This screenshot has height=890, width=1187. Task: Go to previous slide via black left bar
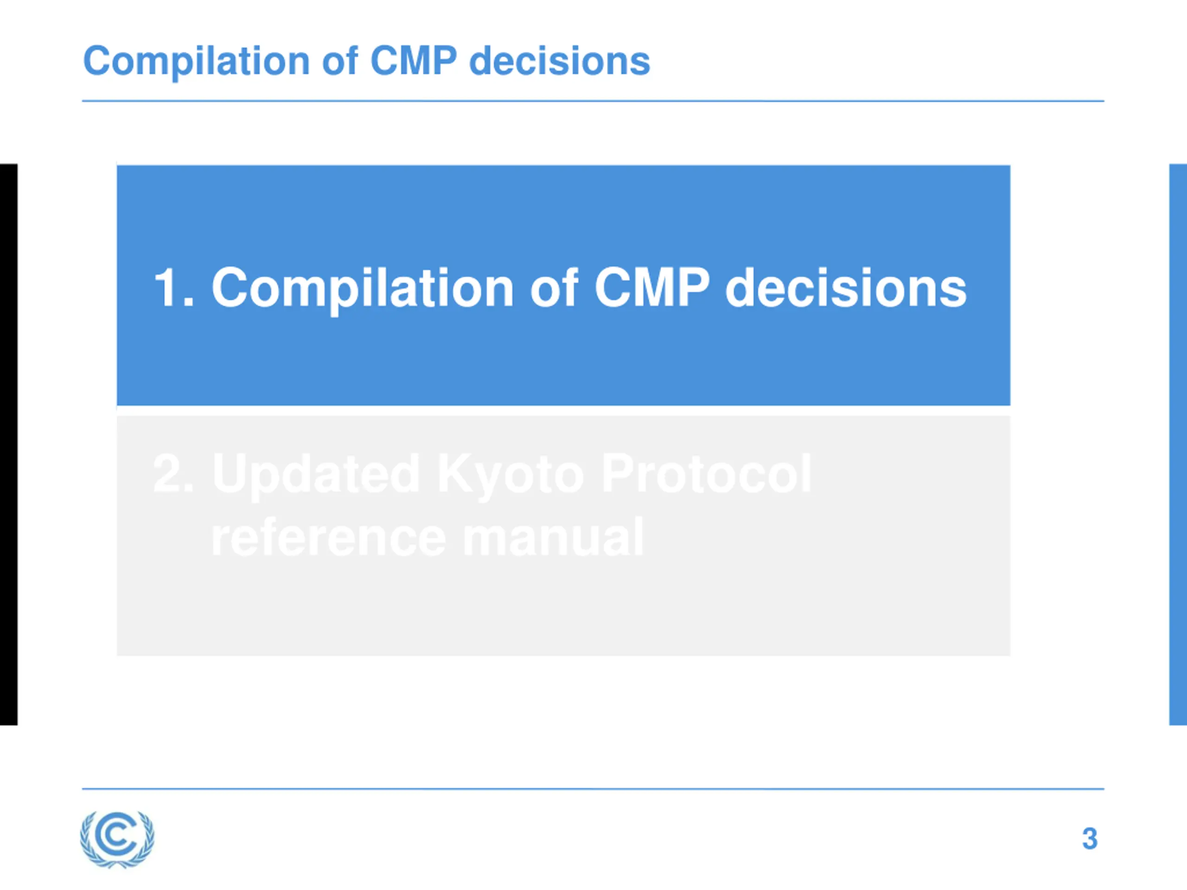9,444
